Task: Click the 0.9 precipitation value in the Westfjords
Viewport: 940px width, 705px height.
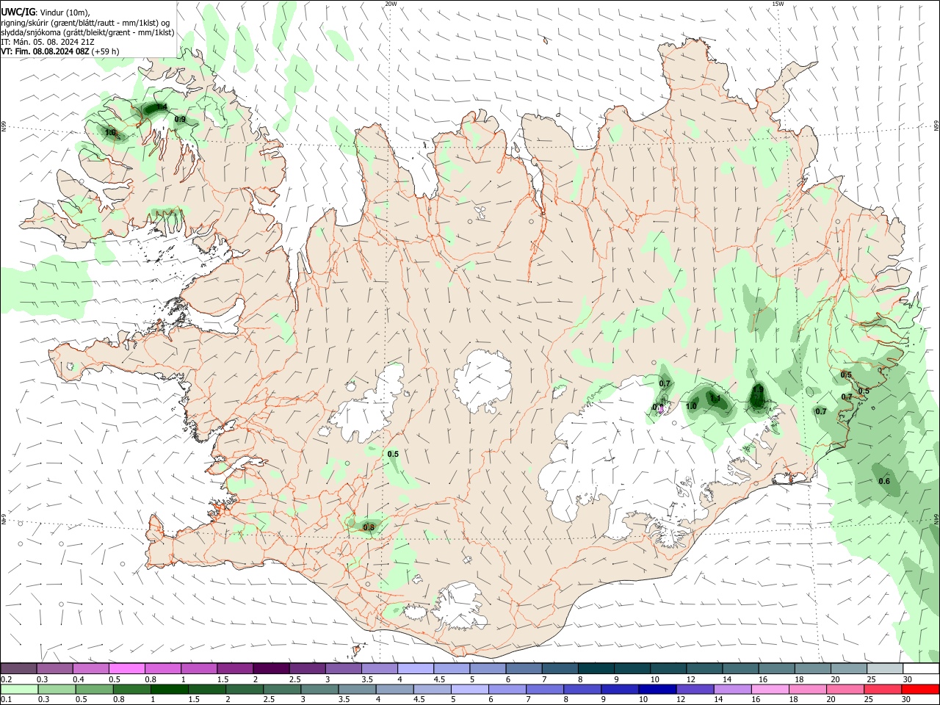Action: coord(181,120)
